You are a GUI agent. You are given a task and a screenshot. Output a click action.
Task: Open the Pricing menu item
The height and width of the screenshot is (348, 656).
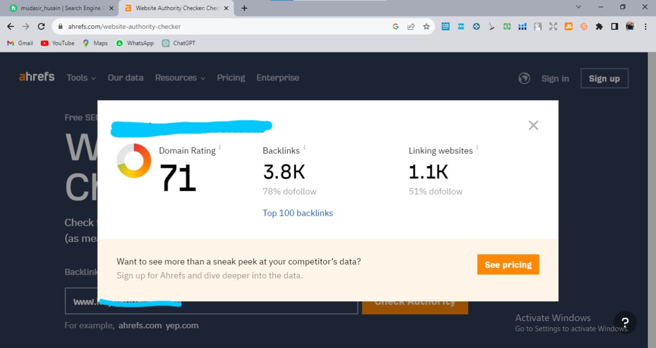(231, 77)
